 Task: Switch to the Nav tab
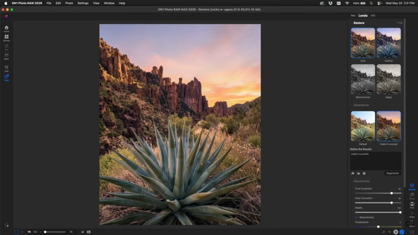tap(353, 16)
